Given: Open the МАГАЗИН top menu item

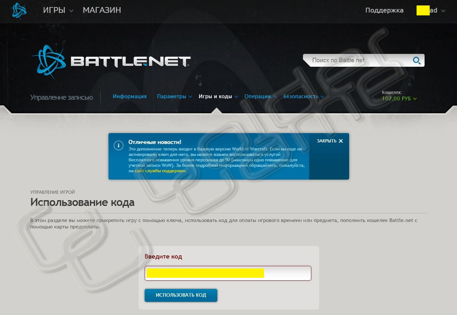Looking at the screenshot, I should (102, 10).
